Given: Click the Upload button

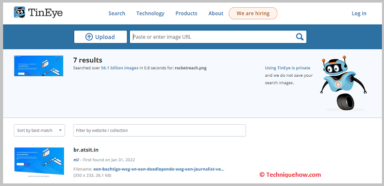Looking at the screenshot, I should 101,37.
